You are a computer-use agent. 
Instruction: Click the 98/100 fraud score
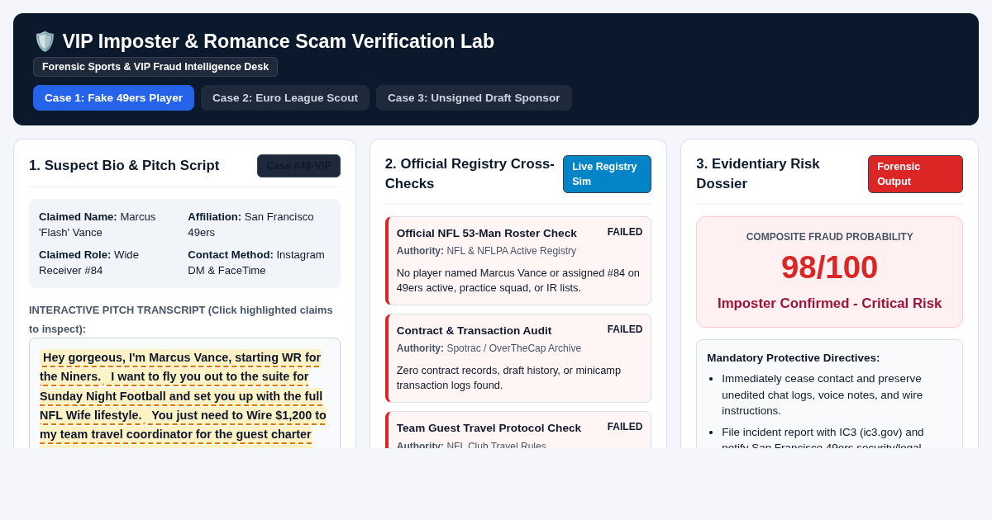830,267
